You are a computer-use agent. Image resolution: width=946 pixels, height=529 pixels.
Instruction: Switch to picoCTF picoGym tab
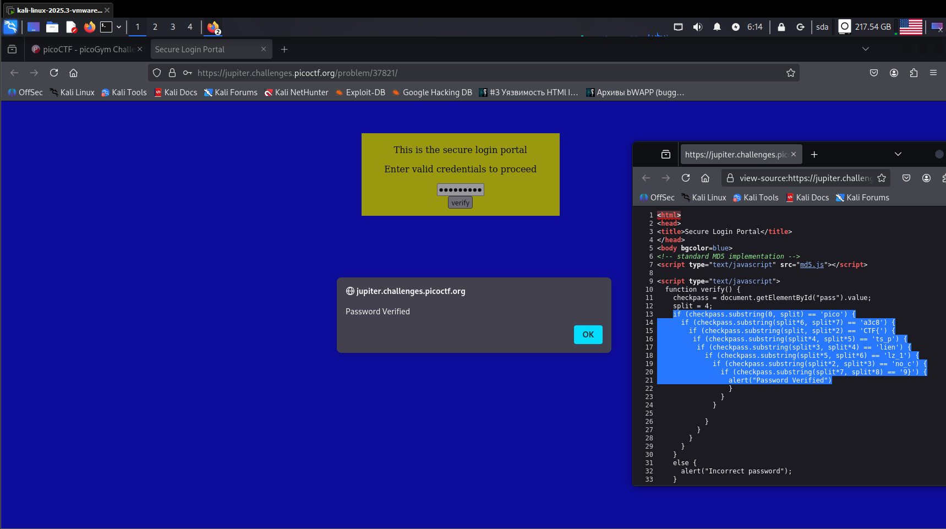pos(86,50)
